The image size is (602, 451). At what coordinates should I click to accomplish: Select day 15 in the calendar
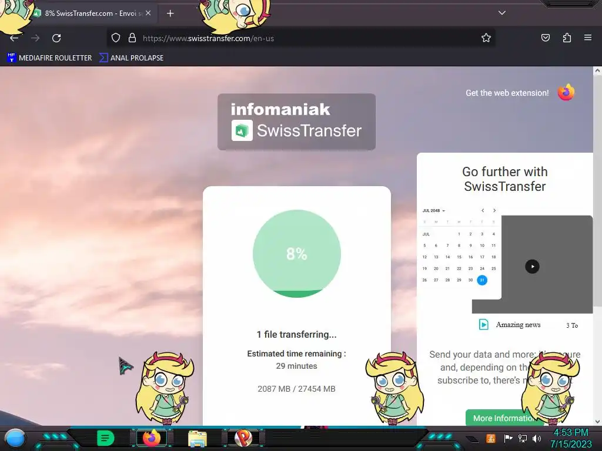(x=459, y=257)
